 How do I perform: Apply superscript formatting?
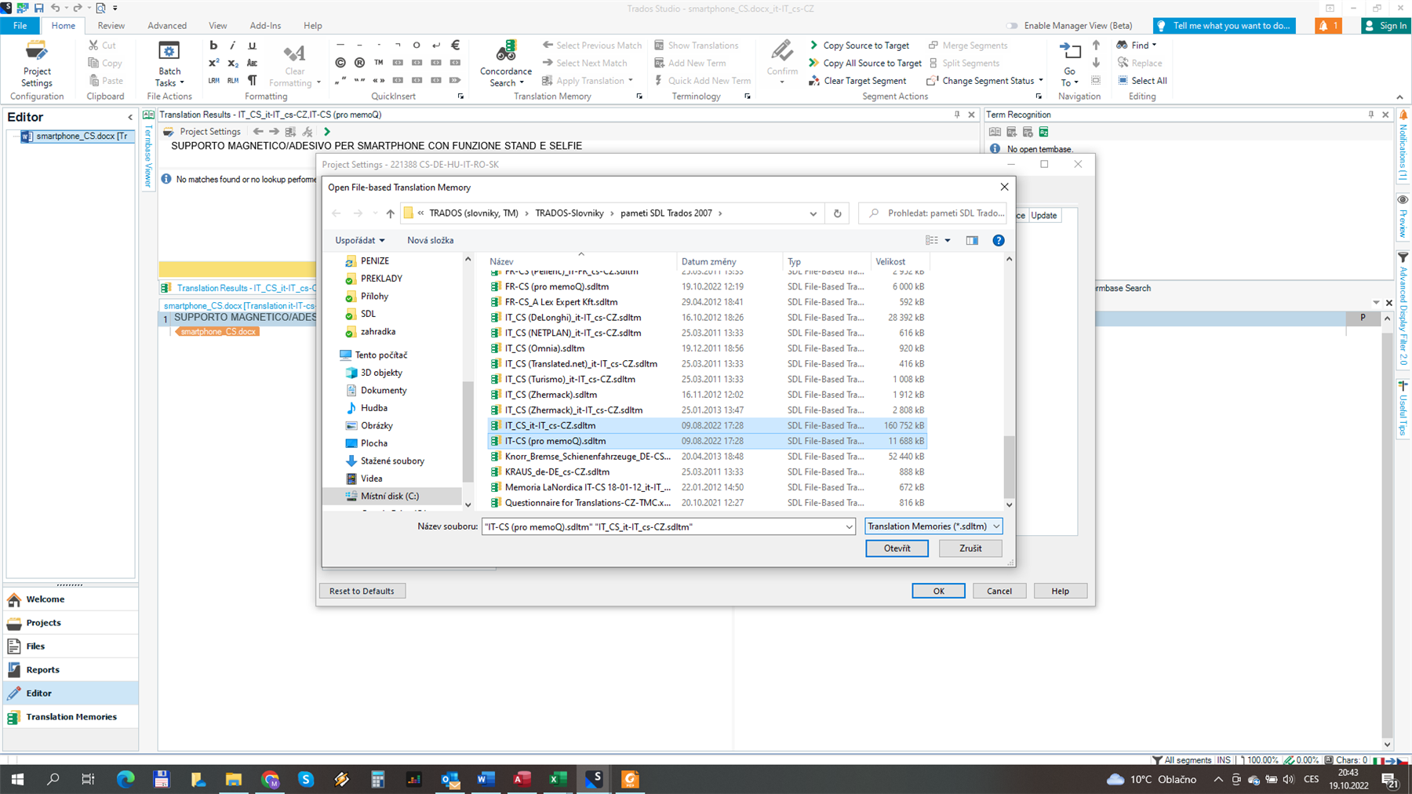point(213,63)
